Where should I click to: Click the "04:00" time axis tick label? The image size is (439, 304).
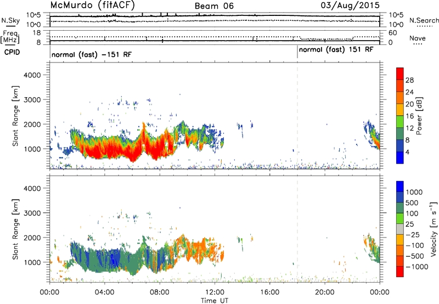click(x=105, y=292)
